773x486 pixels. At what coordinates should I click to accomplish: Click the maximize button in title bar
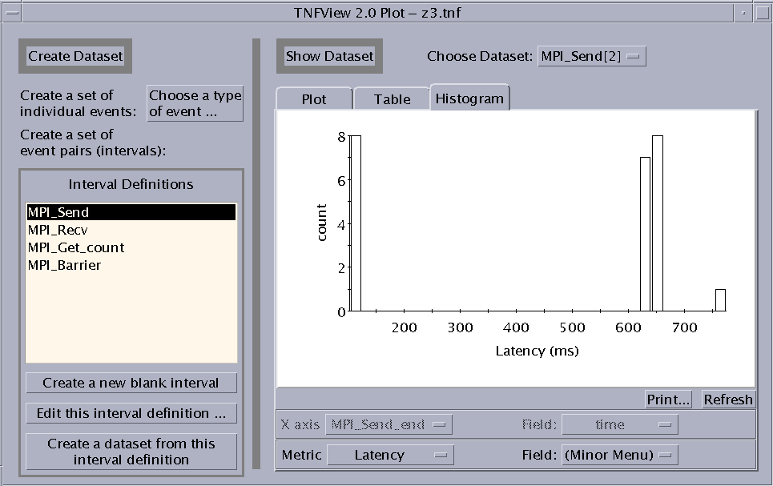pos(762,13)
